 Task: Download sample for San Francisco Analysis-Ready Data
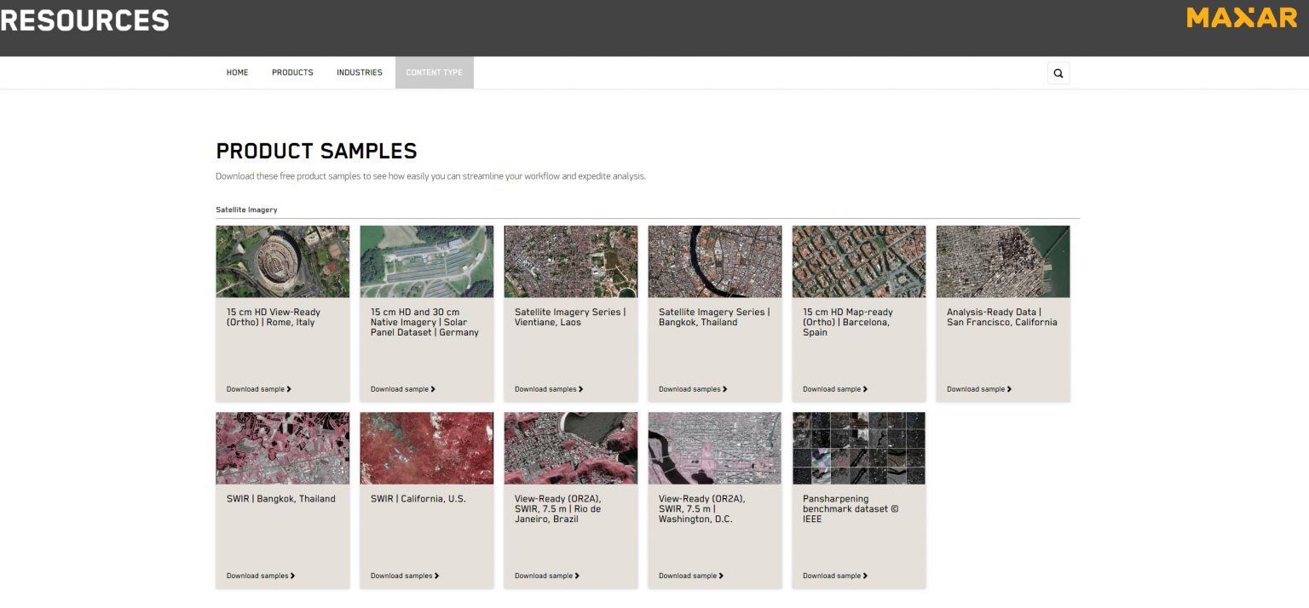[x=978, y=389]
